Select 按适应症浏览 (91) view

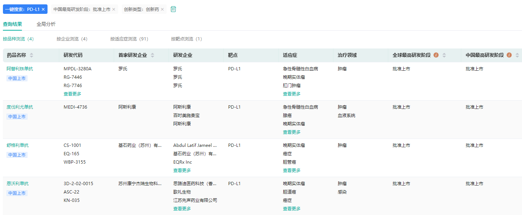pyautogui.click(x=129, y=39)
